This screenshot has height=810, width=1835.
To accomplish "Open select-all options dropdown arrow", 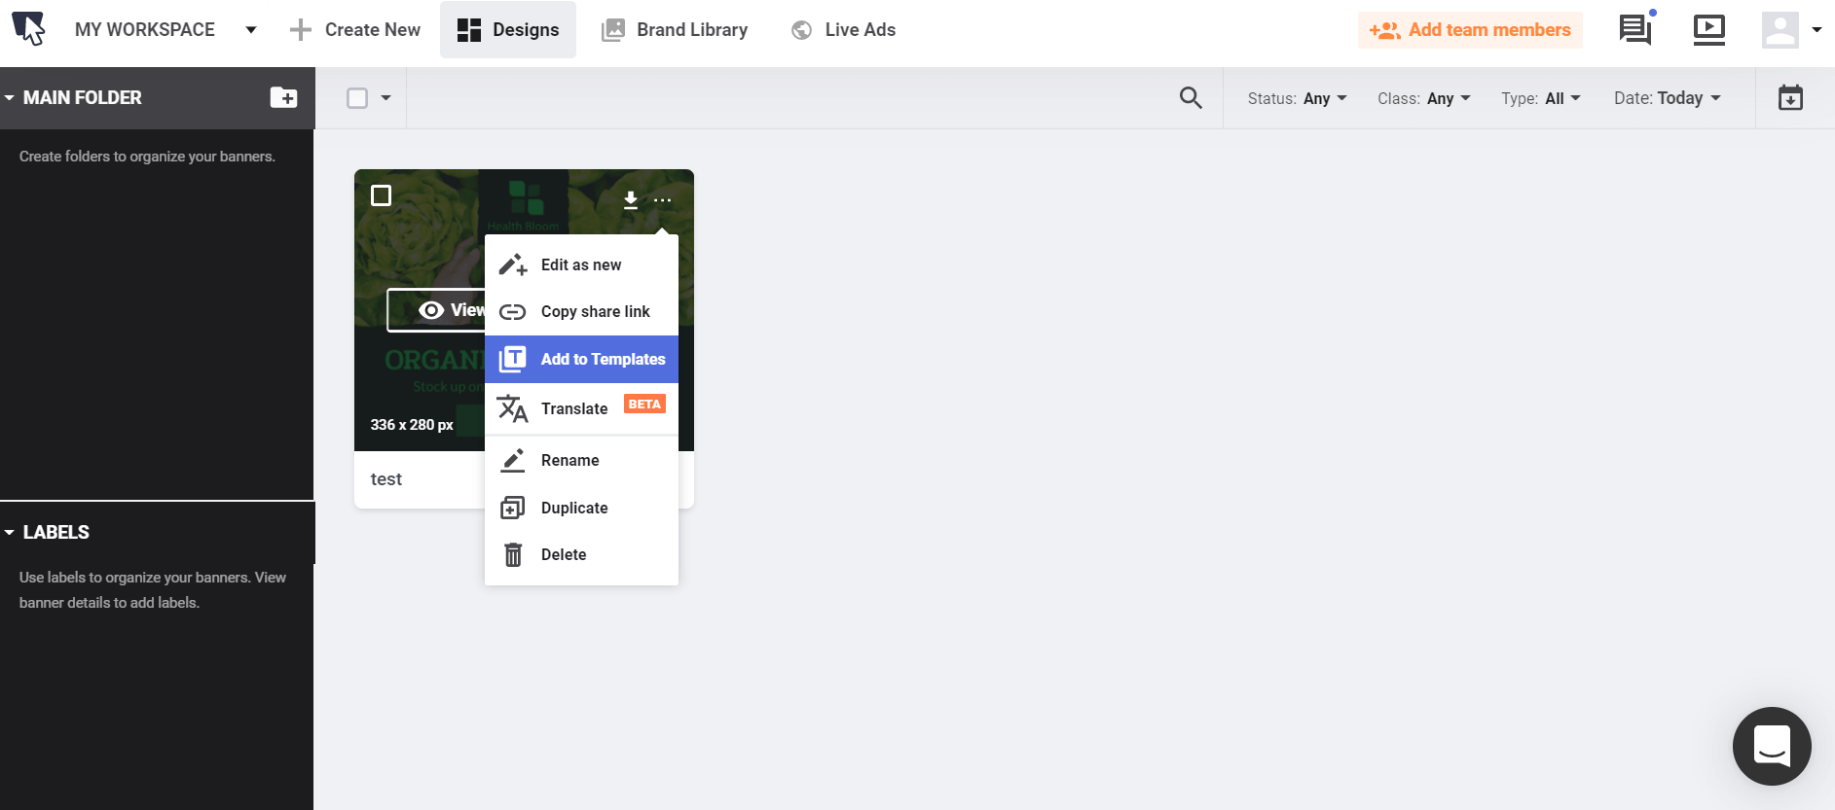I will click(385, 98).
